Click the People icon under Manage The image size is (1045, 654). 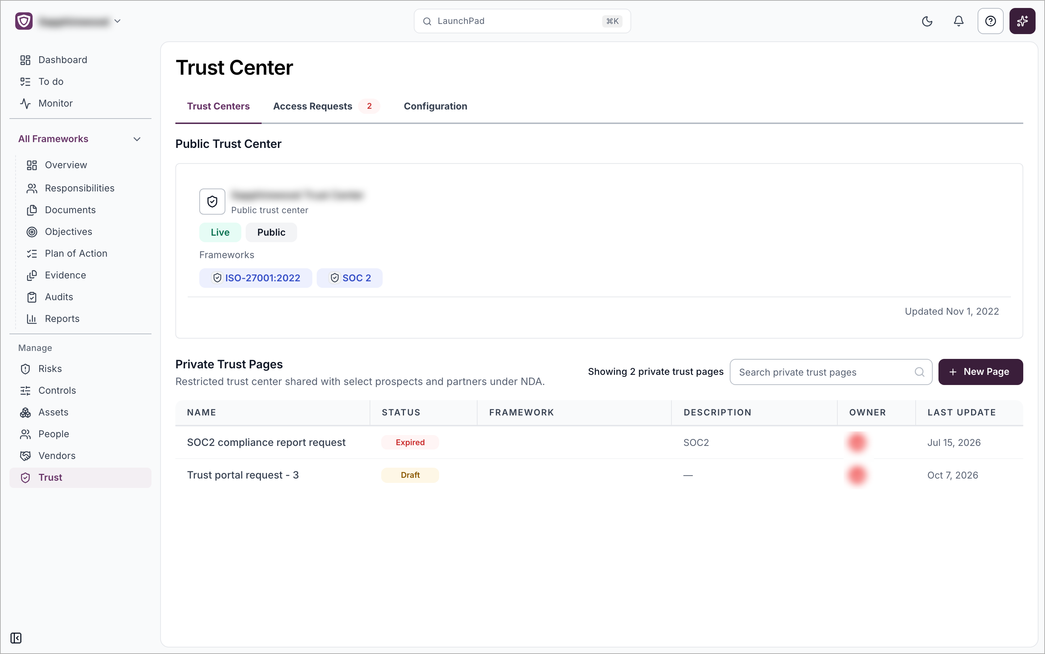(25, 434)
